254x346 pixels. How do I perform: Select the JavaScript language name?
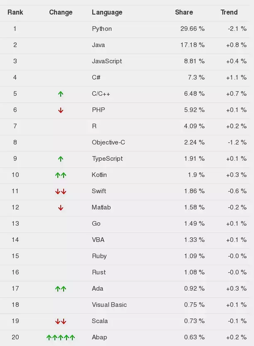107,61
